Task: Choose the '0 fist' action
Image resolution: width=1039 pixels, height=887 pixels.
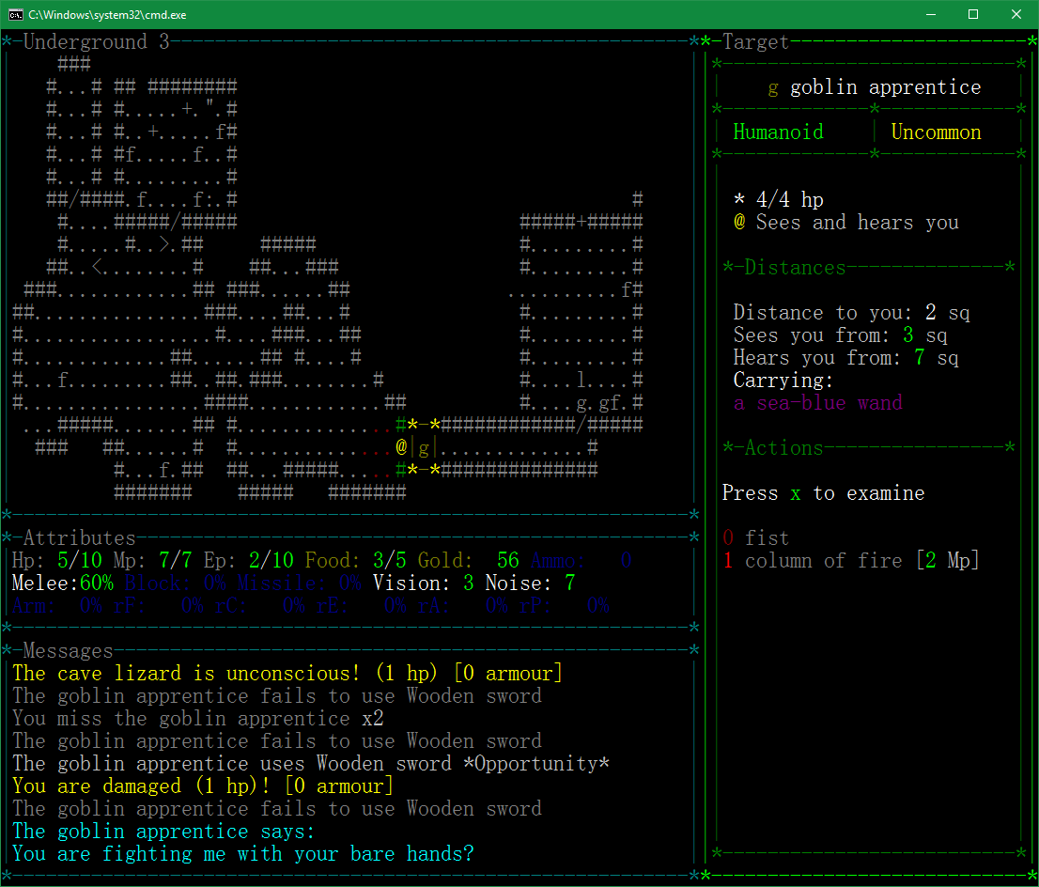Action: click(755, 537)
